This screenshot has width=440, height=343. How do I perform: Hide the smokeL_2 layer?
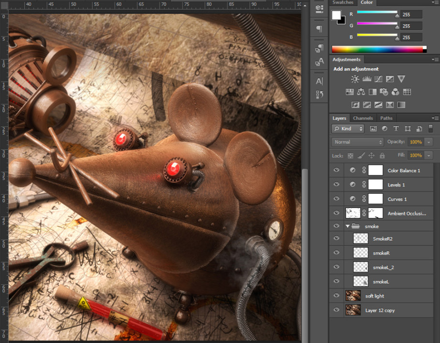tap(337, 267)
